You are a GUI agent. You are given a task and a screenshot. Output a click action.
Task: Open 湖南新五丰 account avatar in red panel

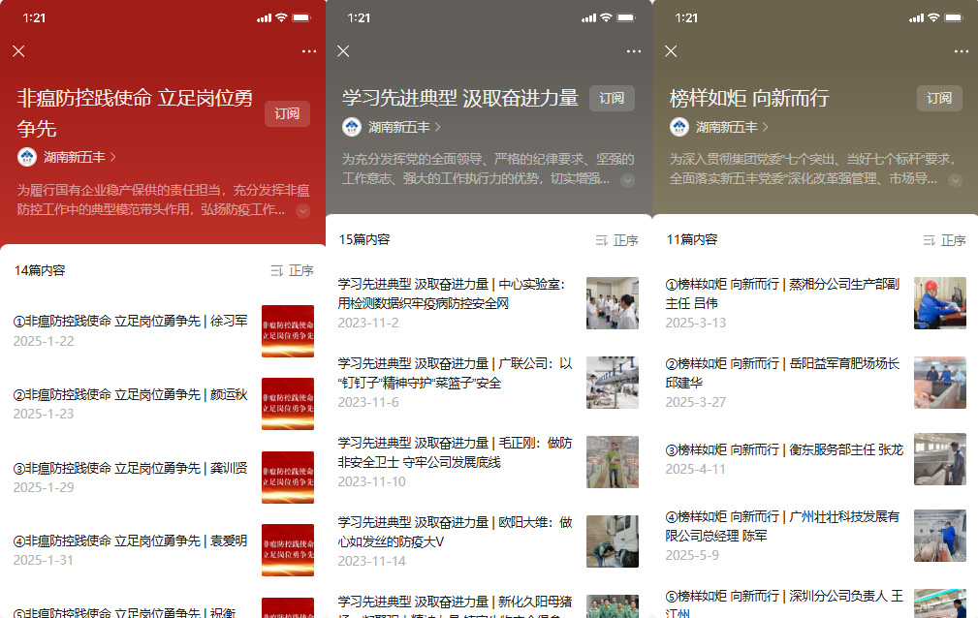(27, 157)
